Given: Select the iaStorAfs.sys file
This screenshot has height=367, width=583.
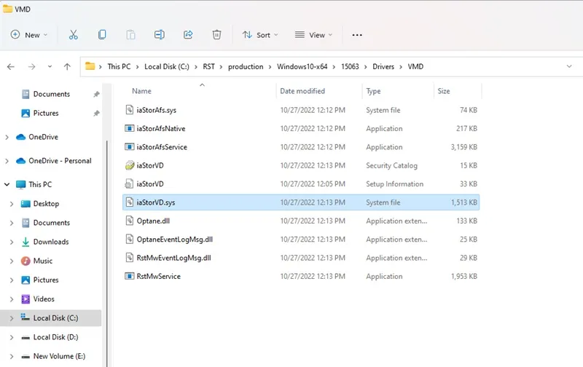Looking at the screenshot, I should pos(156,111).
